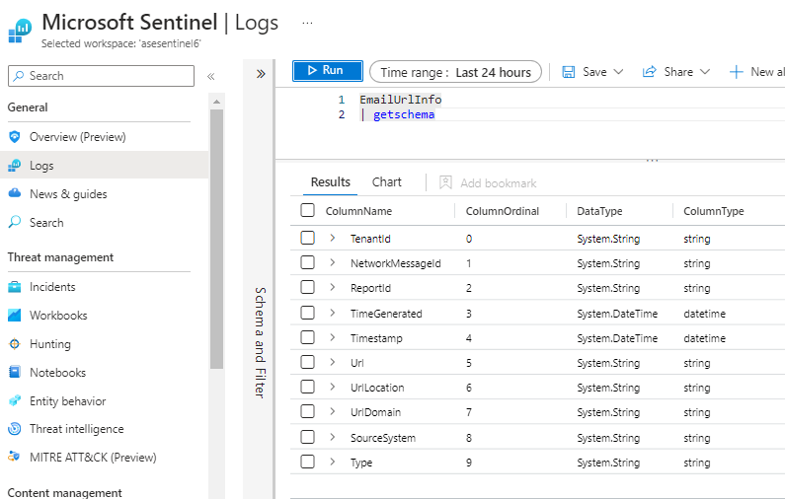The height and width of the screenshot is (499, 785).
Task: Check the Timestamp row checkbox
Action: pos(307,337)
